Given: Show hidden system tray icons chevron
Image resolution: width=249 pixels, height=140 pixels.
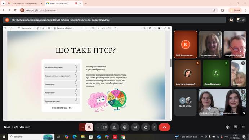Looking at the screenshot, I should coord(202,137).
